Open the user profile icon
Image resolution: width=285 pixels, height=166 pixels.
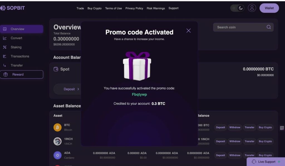click(252, 8)
